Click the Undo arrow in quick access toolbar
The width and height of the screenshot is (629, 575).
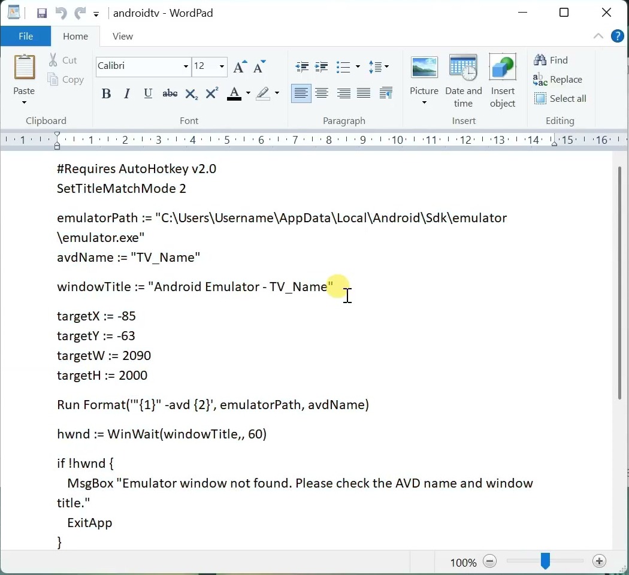point(61,13)
